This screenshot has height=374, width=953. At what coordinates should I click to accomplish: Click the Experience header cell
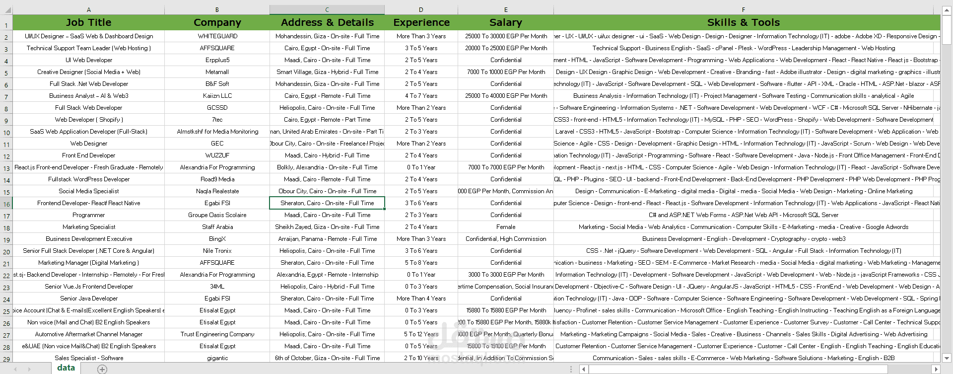421,22
